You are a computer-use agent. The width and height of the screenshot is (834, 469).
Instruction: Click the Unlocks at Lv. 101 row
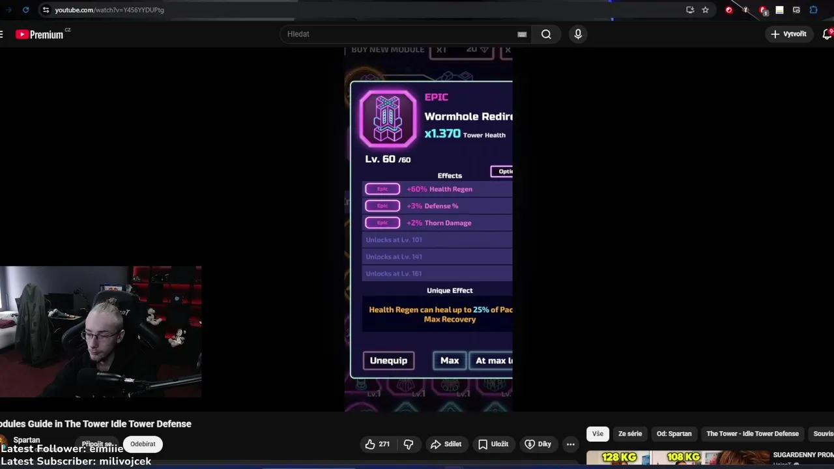pyautogui.click(x=437, y=240)
